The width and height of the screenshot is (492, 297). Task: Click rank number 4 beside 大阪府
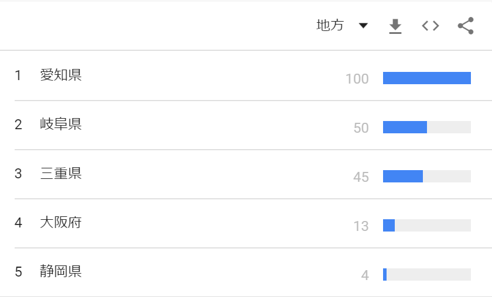coord(18,223)
